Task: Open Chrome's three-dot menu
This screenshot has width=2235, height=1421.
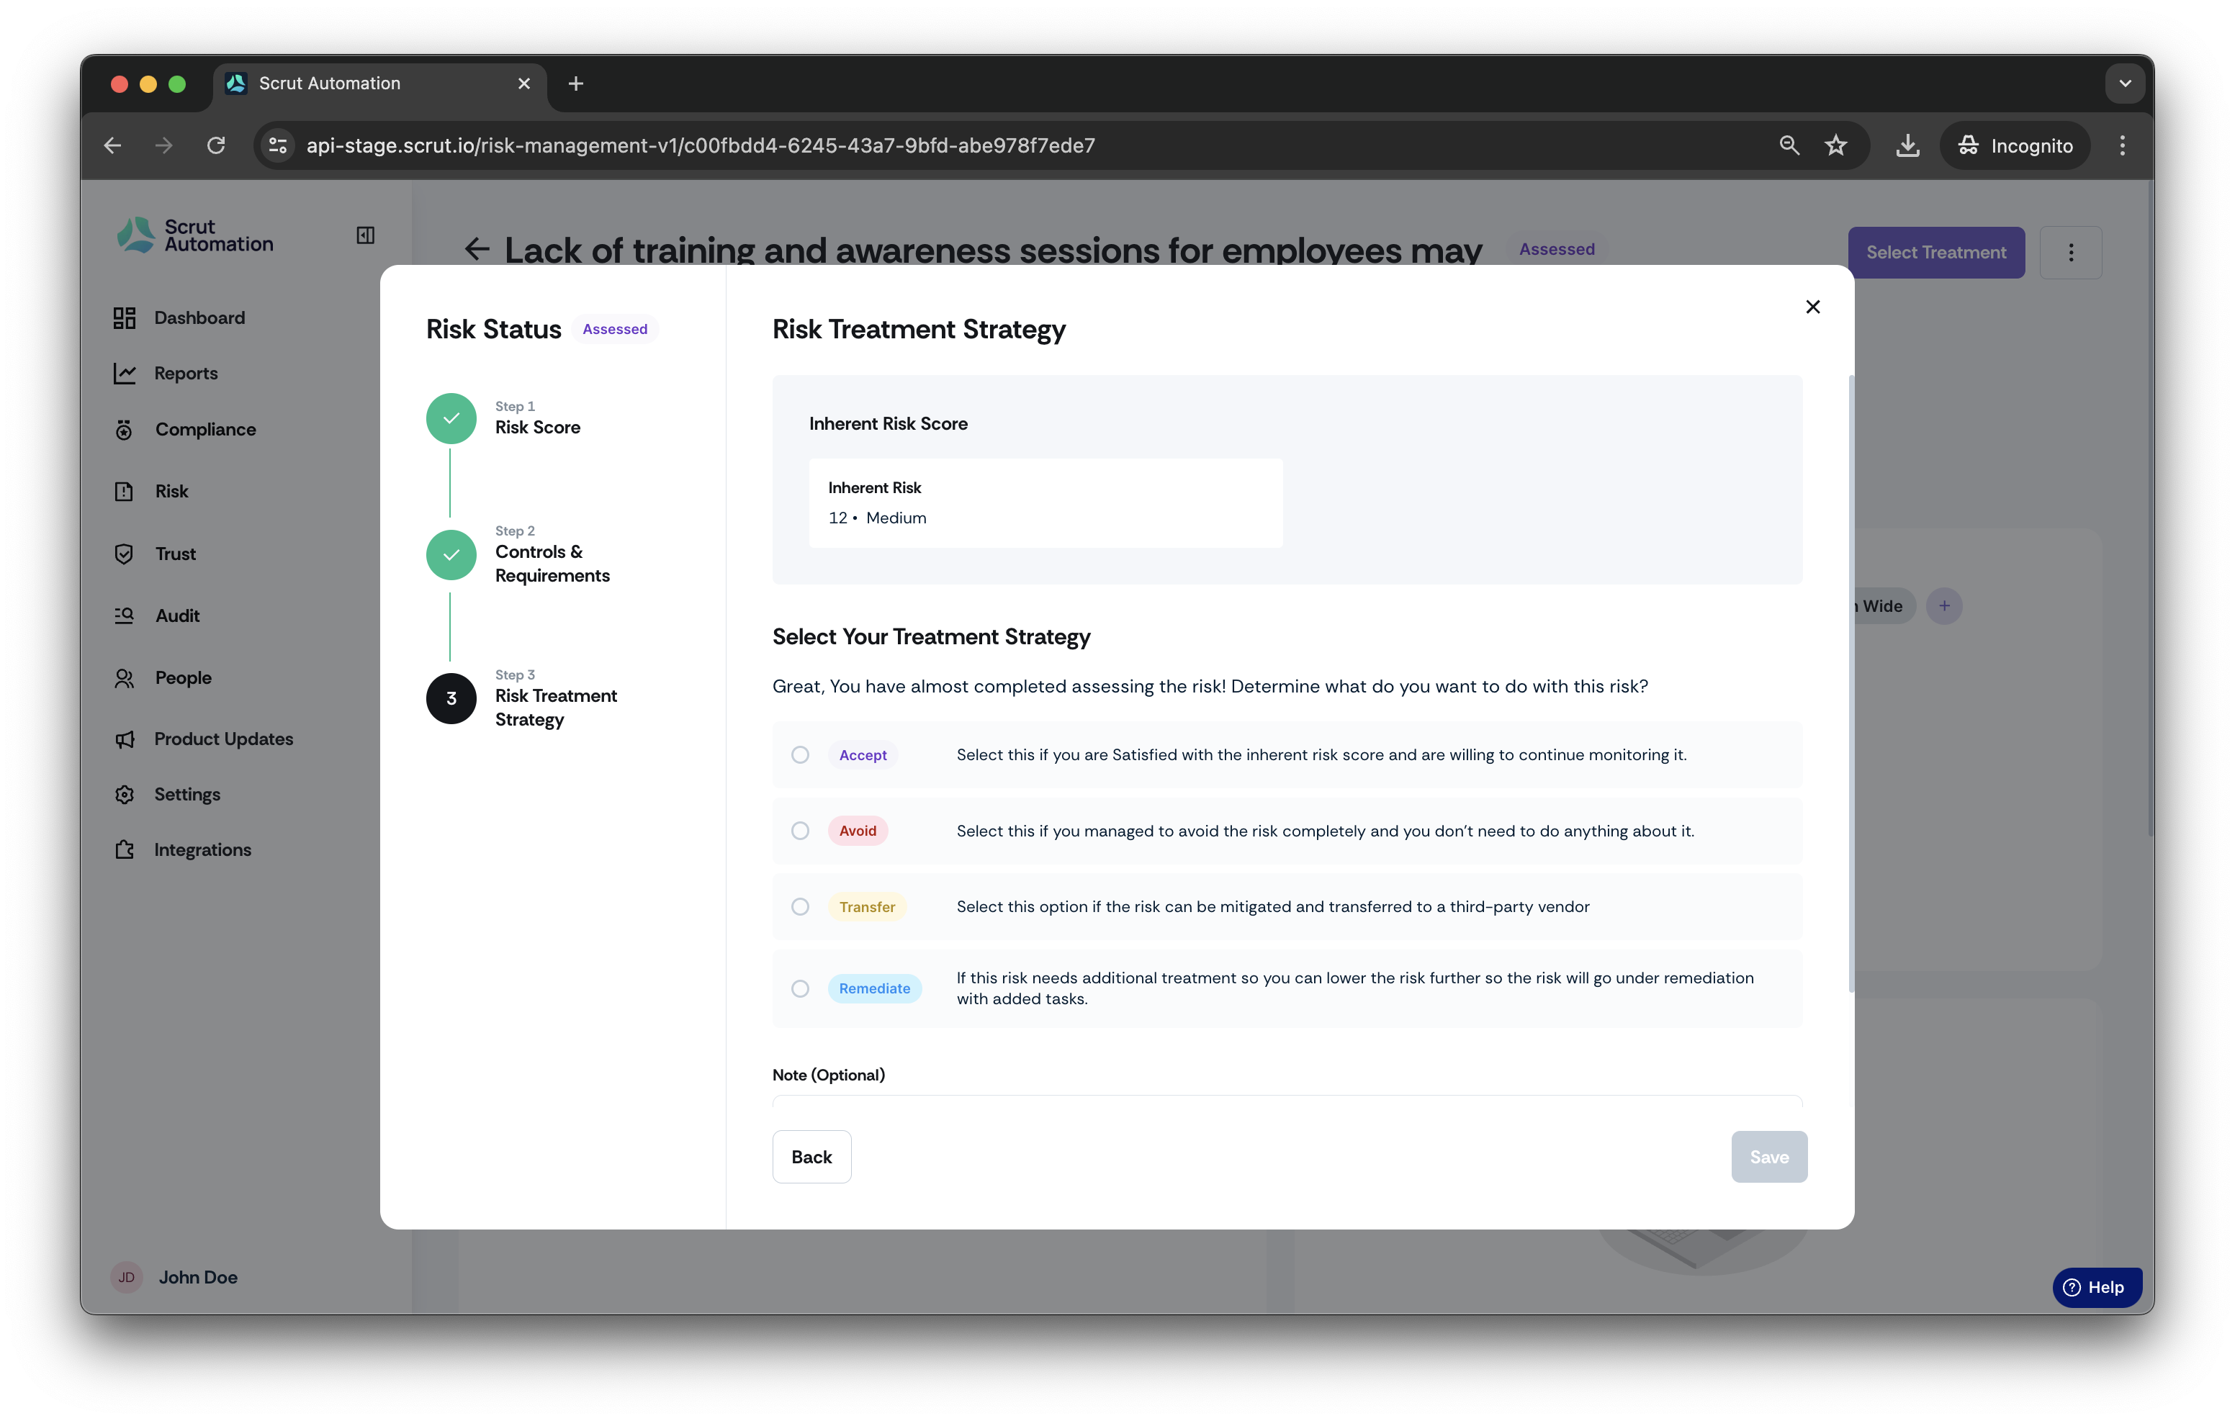Action: tap(2122, 145)
